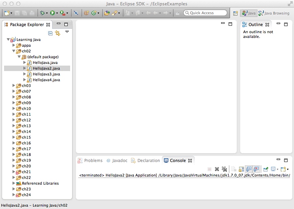Open dropdown next to New wizard icon

click(x=12, y=13)
